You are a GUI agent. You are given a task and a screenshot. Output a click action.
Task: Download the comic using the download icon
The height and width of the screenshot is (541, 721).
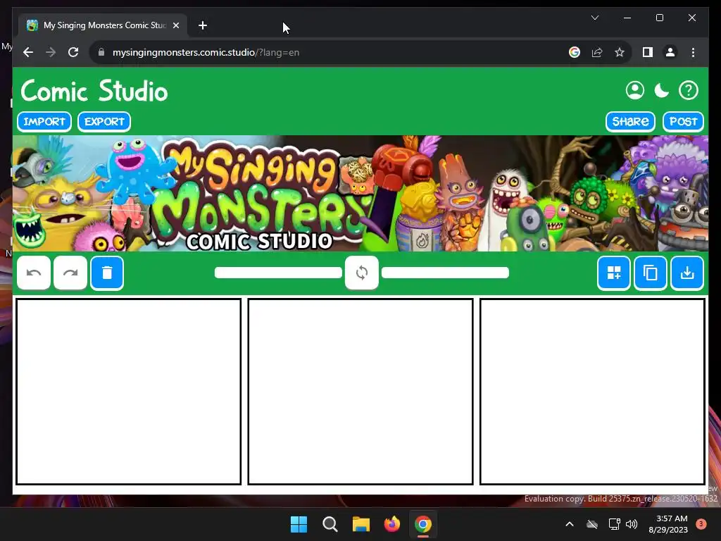687,273
